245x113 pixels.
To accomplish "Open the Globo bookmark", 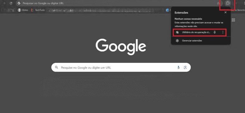I will pos(23,10).
